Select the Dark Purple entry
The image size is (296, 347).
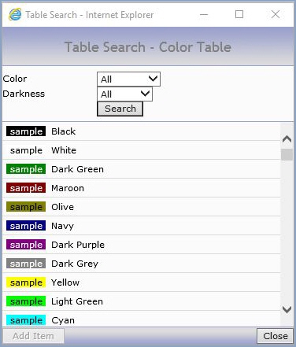(142, 245)
